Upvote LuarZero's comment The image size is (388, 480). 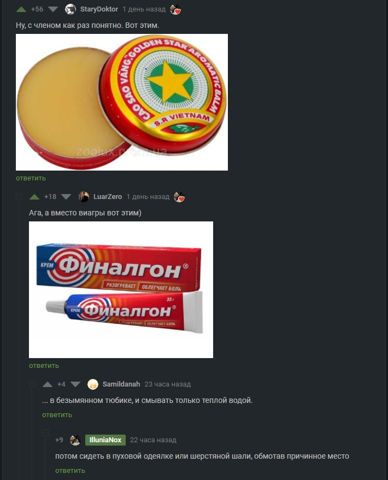(34, 197)
